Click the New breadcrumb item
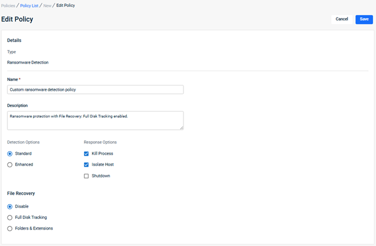Viewport: 376px width, 246px height. (48, 5)
